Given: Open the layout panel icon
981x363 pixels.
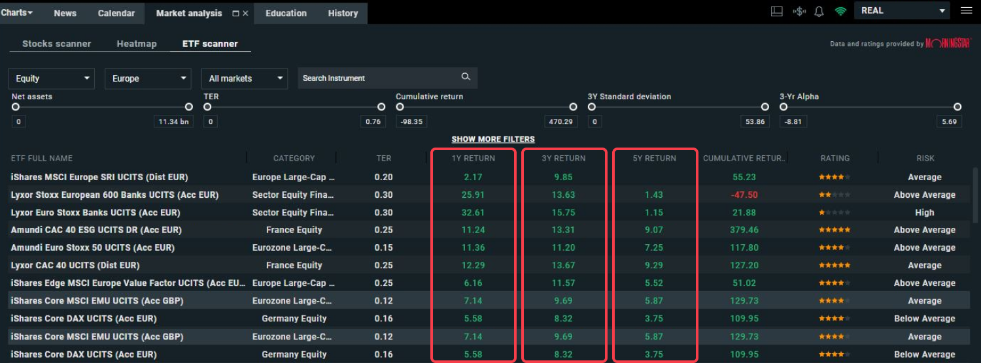Looking at the screenshot, I should [x=777, y=11].
